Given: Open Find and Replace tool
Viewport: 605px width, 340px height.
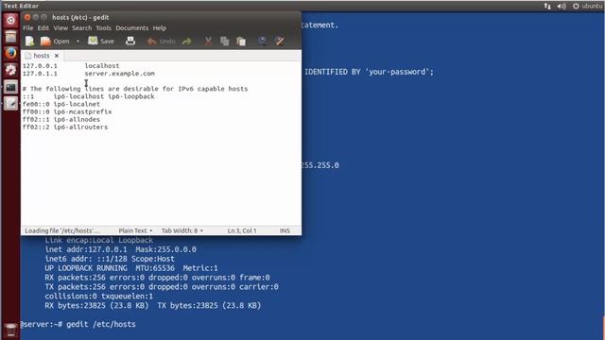Looking at the screenshot, I should [280, 41].
